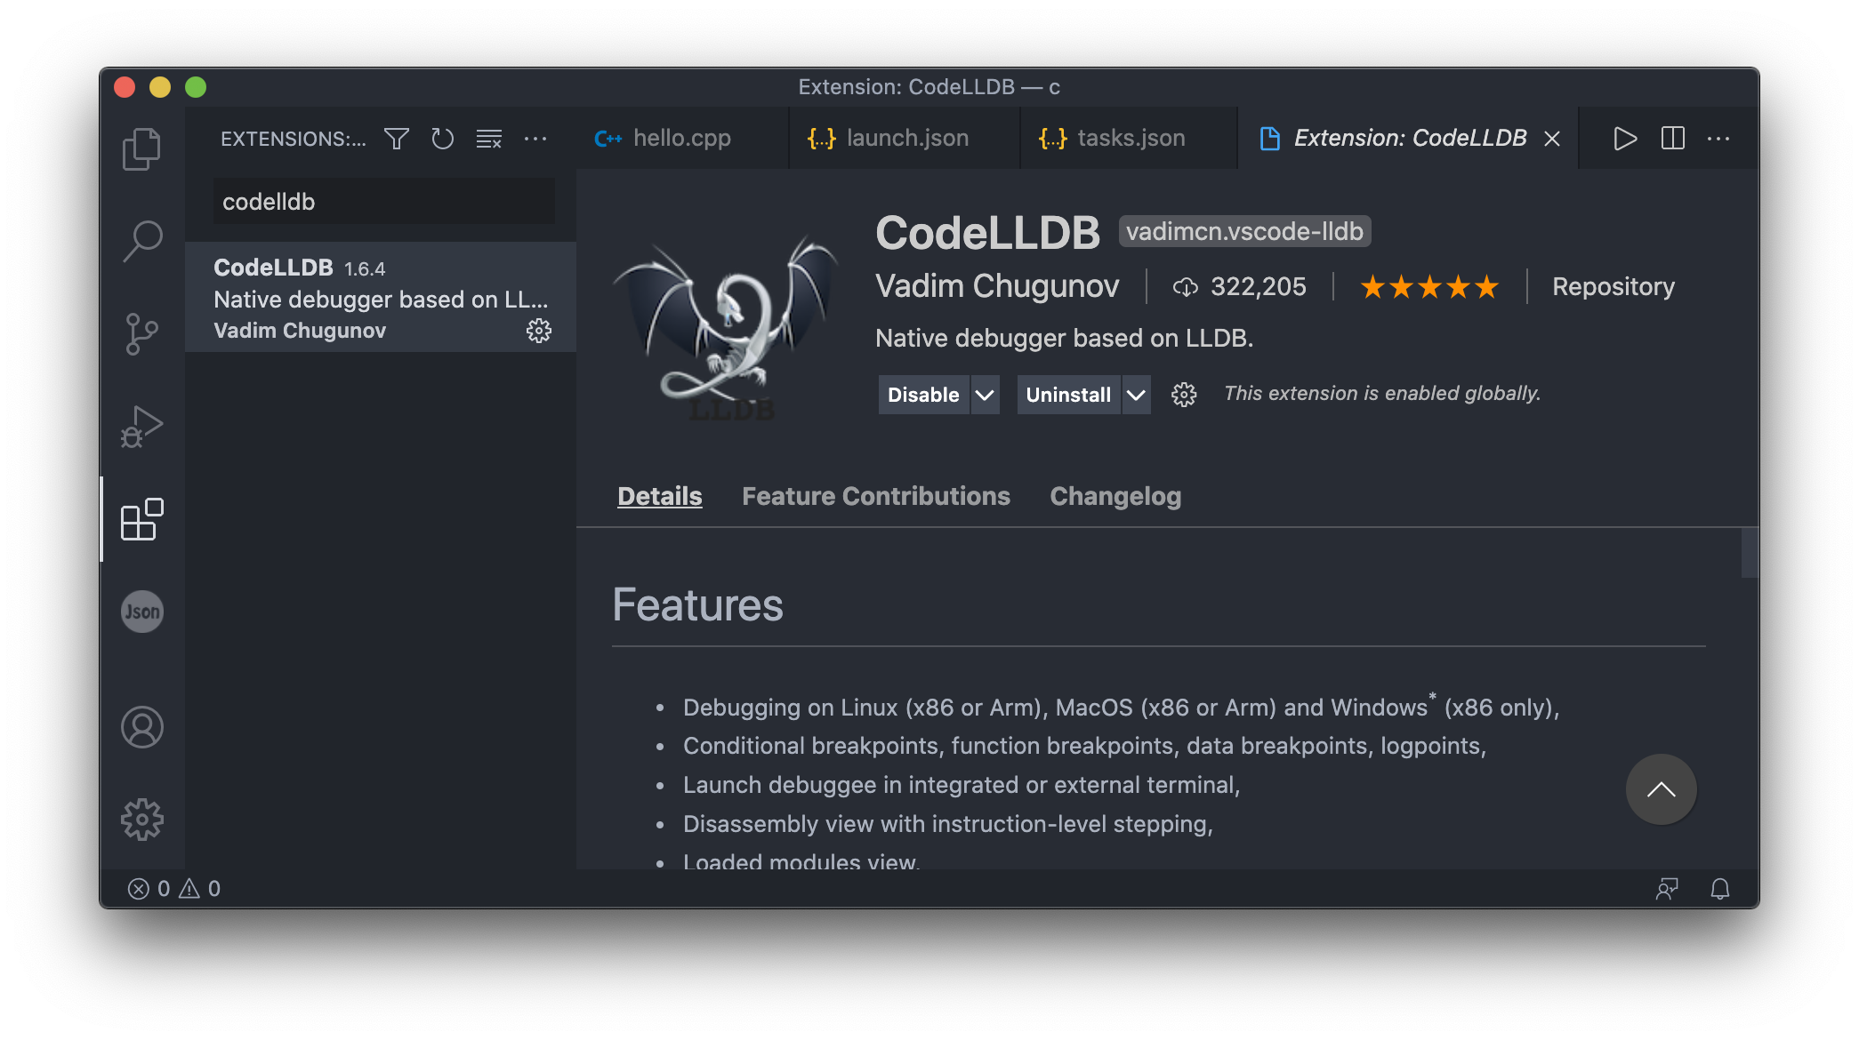Screen dimensions: 1859x1040
Task: Open the Repository link
Action: pos(1614,286)
